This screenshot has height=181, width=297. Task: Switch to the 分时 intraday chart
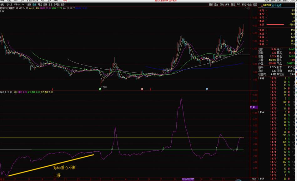point(2,5)
